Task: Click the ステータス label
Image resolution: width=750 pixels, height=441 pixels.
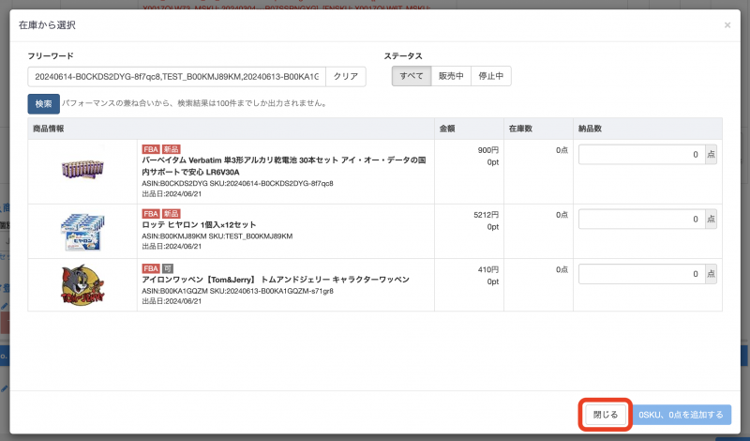Action: tap(403, 56)
